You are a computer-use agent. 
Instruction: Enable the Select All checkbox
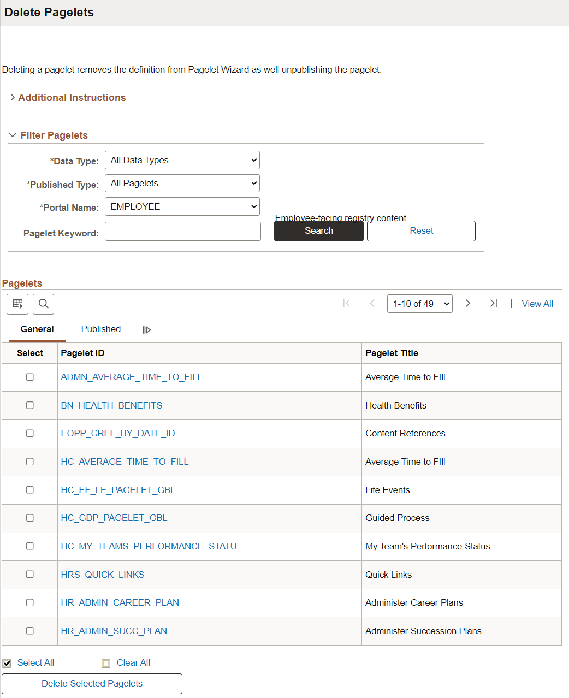click(x=7, y=662)
